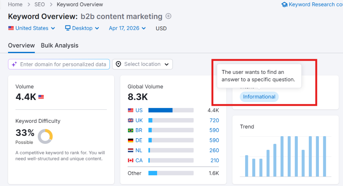Click the Keyword Research graduation cap icon
This screenshot has height=186, width=343.
(x=284, y=5)
